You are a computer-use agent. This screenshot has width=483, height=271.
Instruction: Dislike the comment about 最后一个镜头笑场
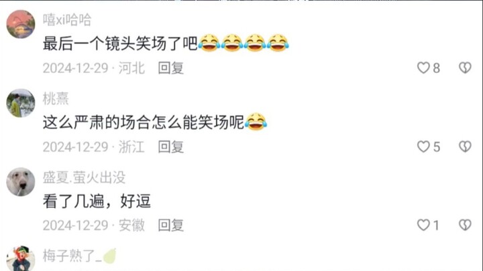coord(465,68)
